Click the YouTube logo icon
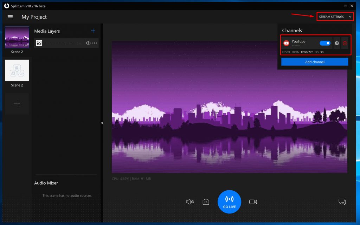Image resolution: width=360 pixels, height=225 pixels. pos(286,43)
